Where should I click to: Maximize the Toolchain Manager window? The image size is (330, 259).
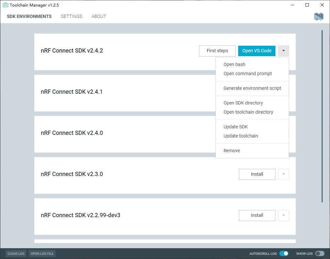pos(307,5)
